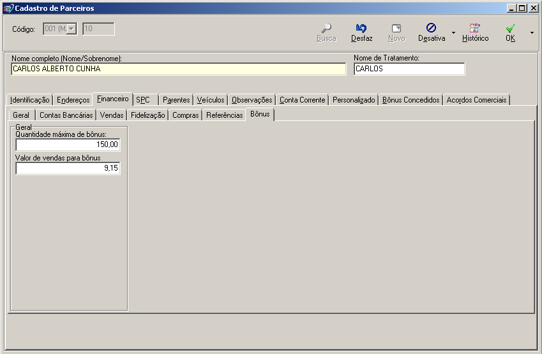Open the Código 001 combo box
This screenshot has width=542, height=354.
click(x=71, y=29)
